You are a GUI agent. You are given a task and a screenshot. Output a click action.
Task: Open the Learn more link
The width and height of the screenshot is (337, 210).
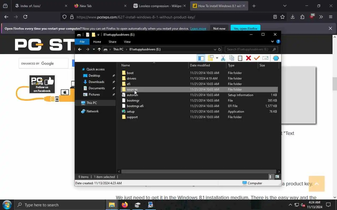[x=198, y=29]
